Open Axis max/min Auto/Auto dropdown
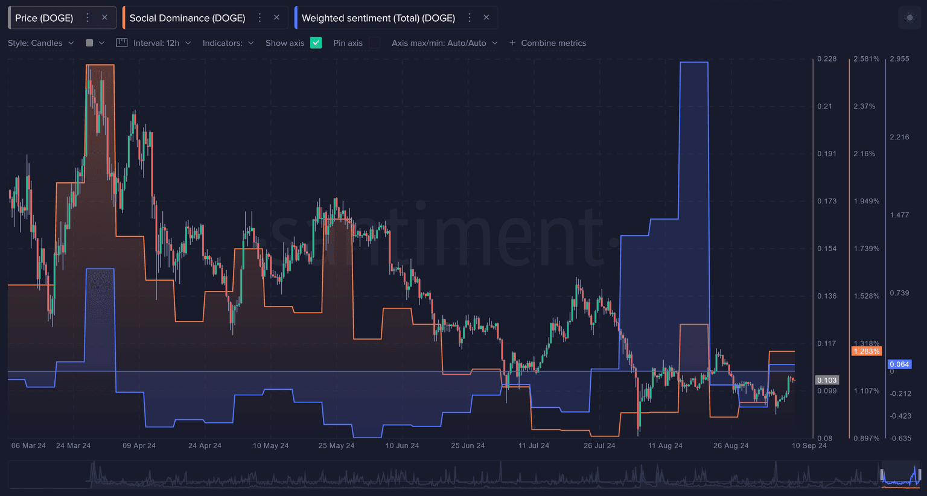This screenshot has height=496, width=927. [x=444, y=43]
